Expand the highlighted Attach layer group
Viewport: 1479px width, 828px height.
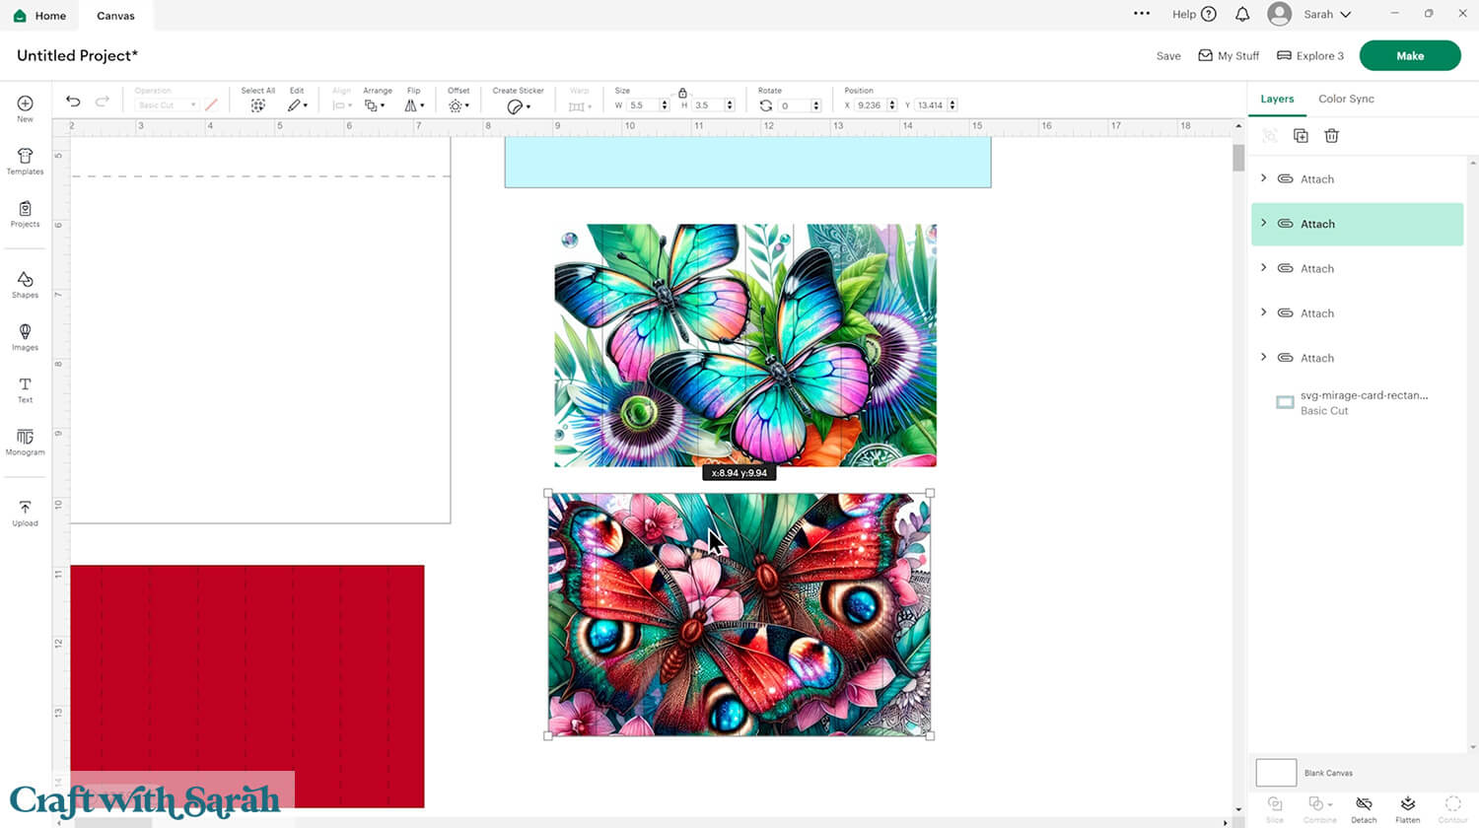point(1264,224)
